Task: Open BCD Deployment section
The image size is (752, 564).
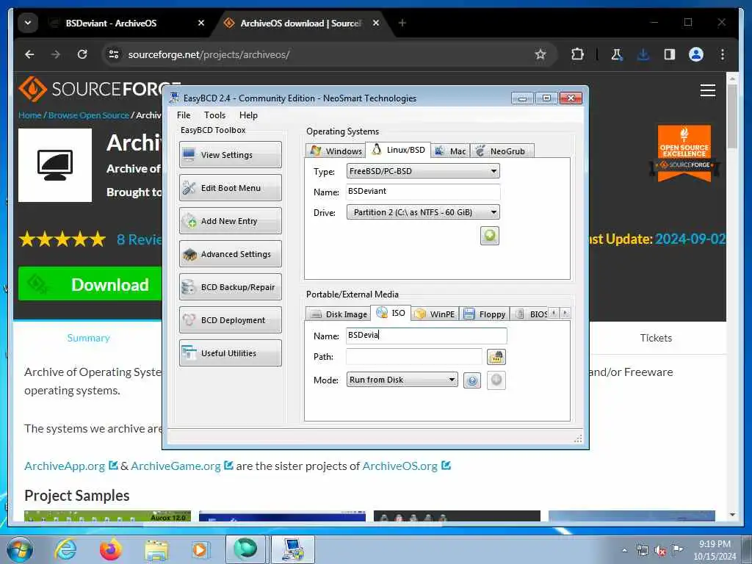Action: click(230, 320)
